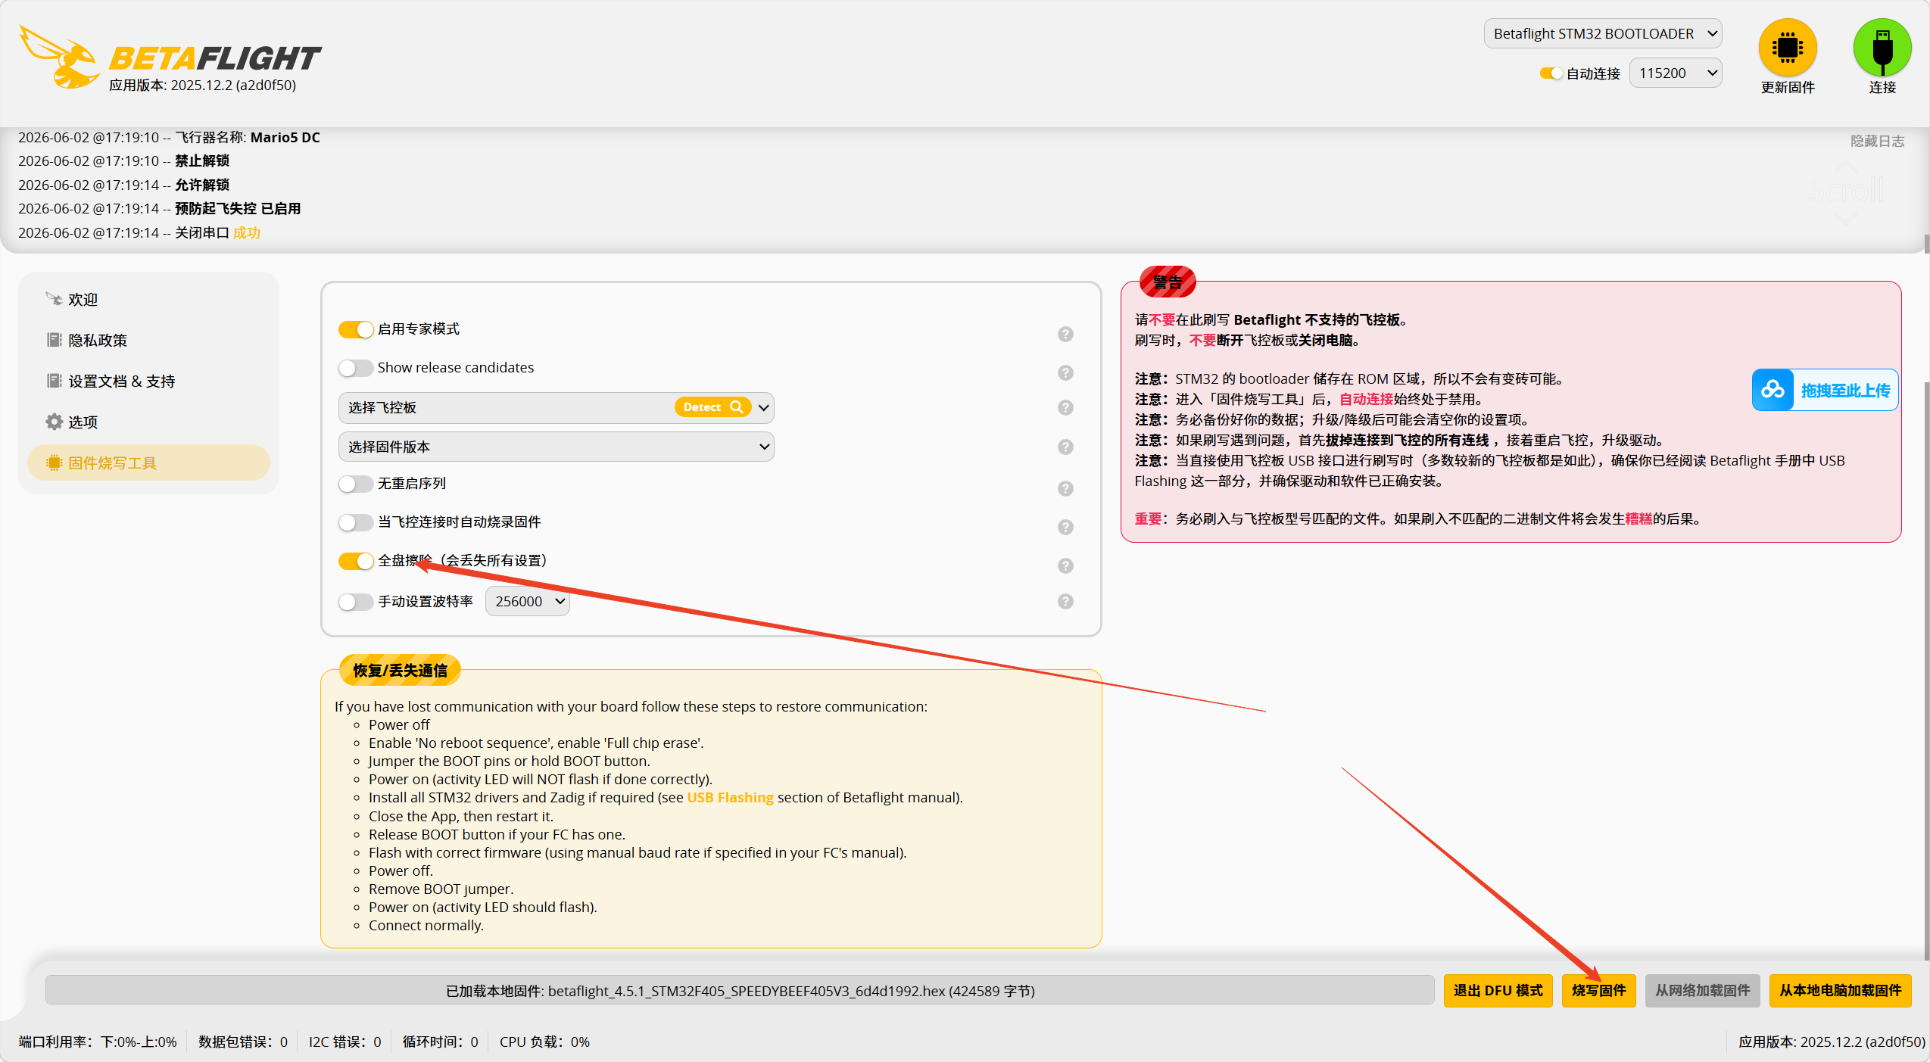
Task: Click the help icon beside 选择飞控板
Action: click(1065, 407)
